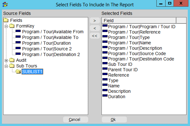Click the FormKey folder icon

pos(12,26)
